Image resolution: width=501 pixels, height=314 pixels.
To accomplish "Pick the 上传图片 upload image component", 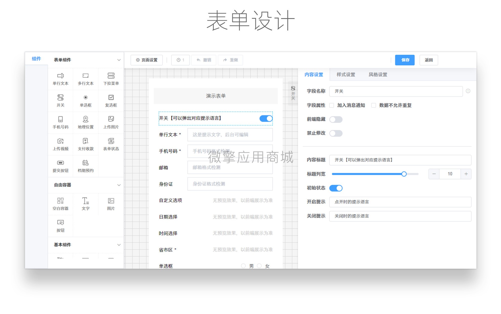I will pos(111,123).
